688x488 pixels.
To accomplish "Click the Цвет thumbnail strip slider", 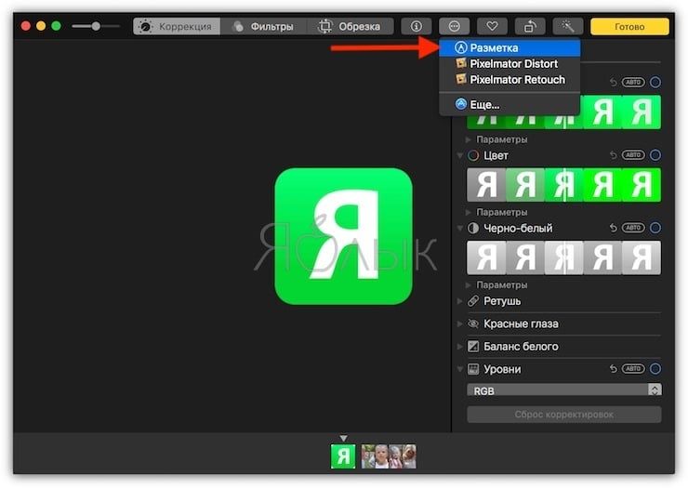I will (563, 185).
